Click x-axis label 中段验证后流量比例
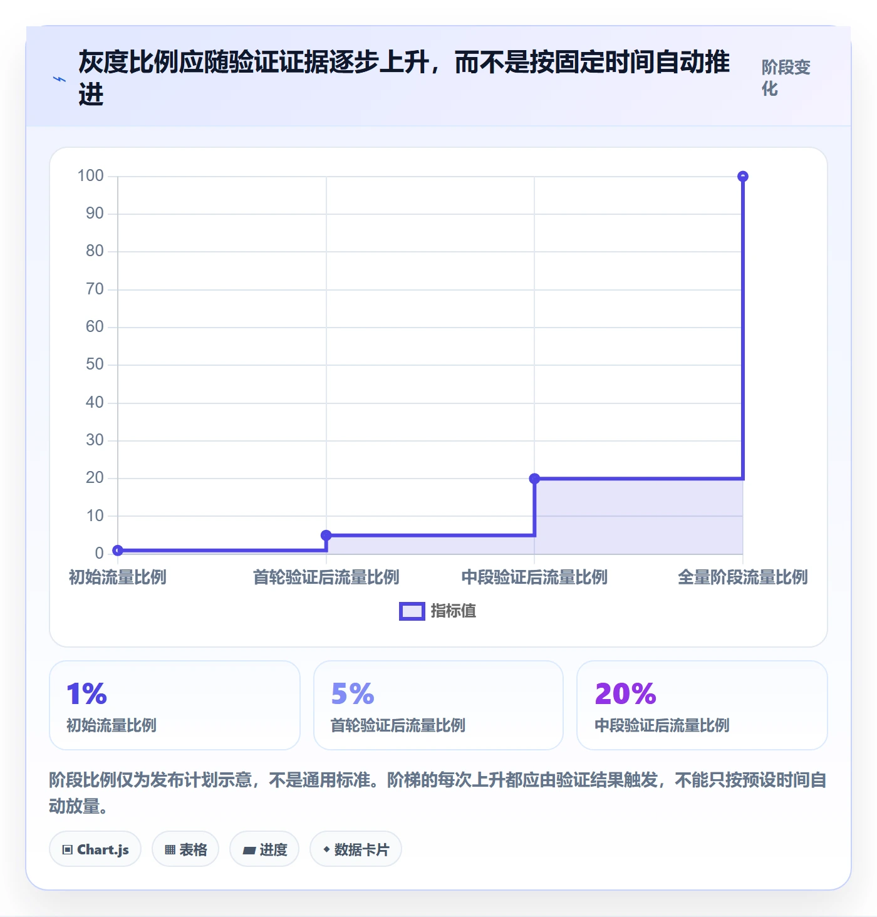877x917 pixels. click(x=534, y=577)
